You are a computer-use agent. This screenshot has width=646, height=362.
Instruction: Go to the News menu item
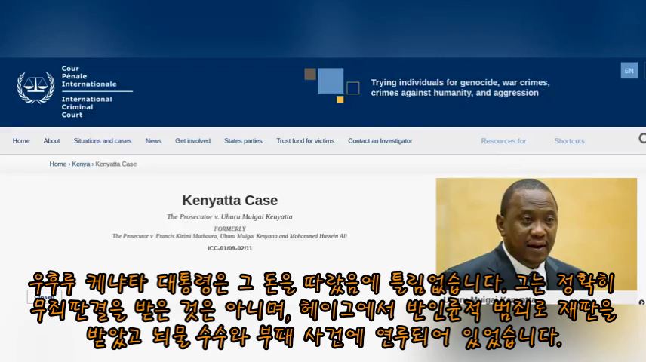[x=153, y=140]
